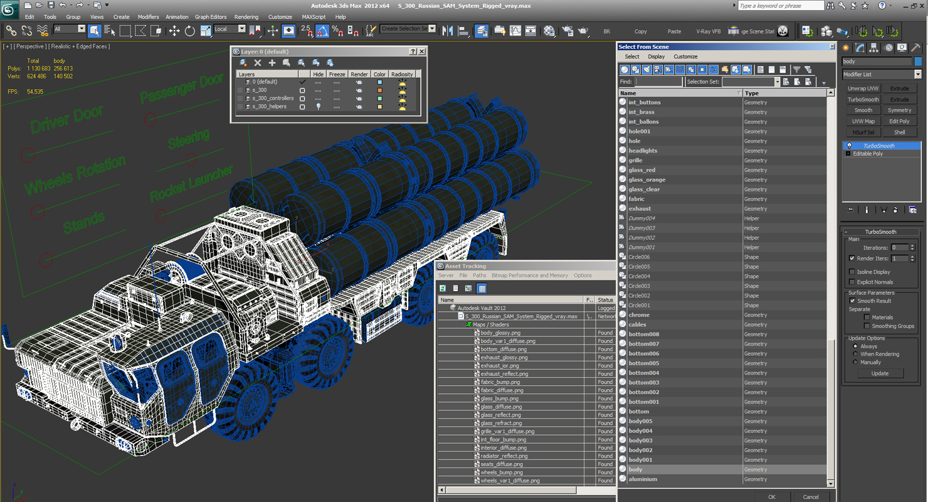This screenshot has height=502, width=928.
Task: Enable Explicit Normals checkbox
Action: click(x=852, y=282)
